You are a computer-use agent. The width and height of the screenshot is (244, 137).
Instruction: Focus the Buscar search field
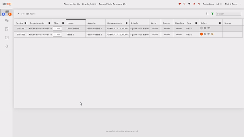(228, 14)
